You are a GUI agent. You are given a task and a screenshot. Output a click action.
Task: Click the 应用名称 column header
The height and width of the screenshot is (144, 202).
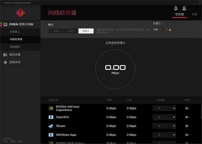click(x=53, y=100)
